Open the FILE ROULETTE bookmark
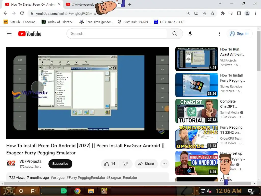The image size is (261, 196). pyautogui.click(x=169, y=22)
